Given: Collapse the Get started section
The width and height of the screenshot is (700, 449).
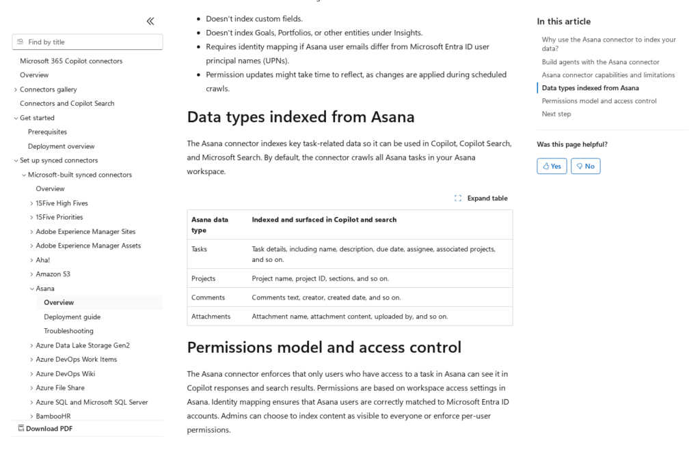Looking at the screenshot, I should (x=16, y=118).
